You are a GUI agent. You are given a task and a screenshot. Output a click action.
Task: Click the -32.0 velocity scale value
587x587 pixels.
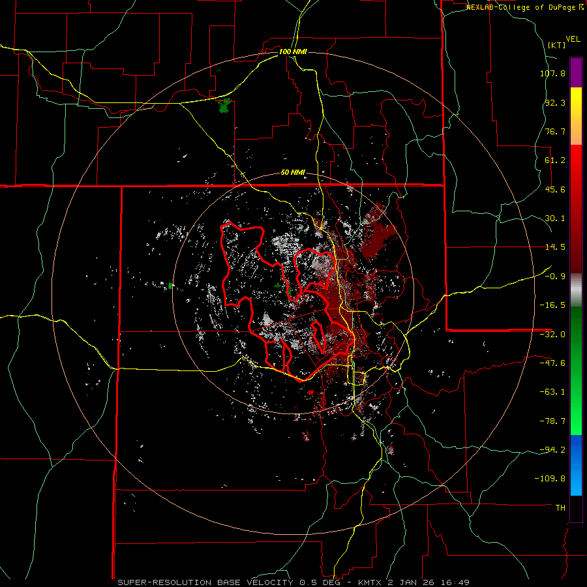552,335
